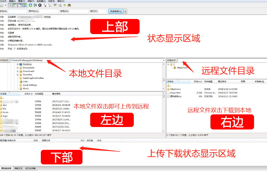267x171 pixels.
Task: Focus the 用户名(U) username field
Action: (x=49, y=11)
